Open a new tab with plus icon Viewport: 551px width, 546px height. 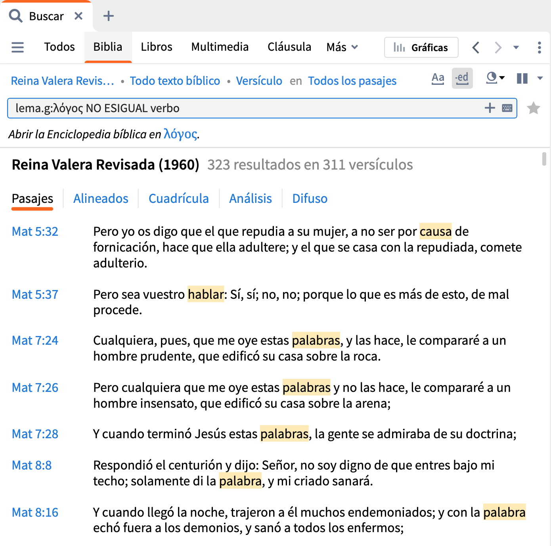click(x=109, y=16)
